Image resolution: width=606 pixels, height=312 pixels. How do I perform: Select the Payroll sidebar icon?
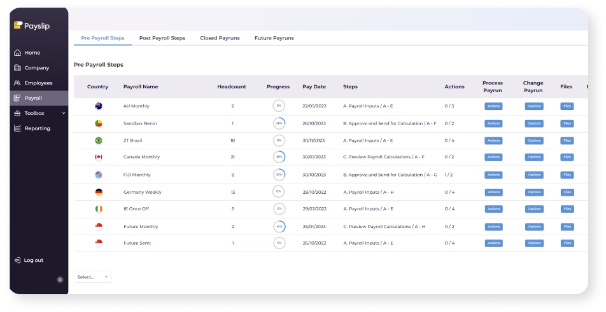point(17,98)
